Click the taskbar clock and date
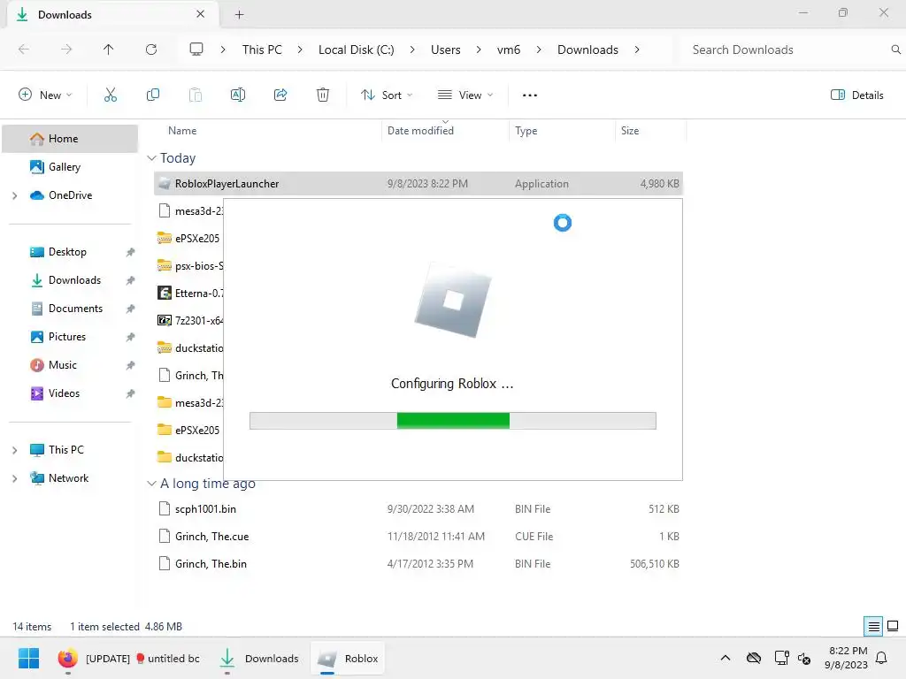Image resolution: width=906 pixels, height=679 pixels. coord(846,658)
